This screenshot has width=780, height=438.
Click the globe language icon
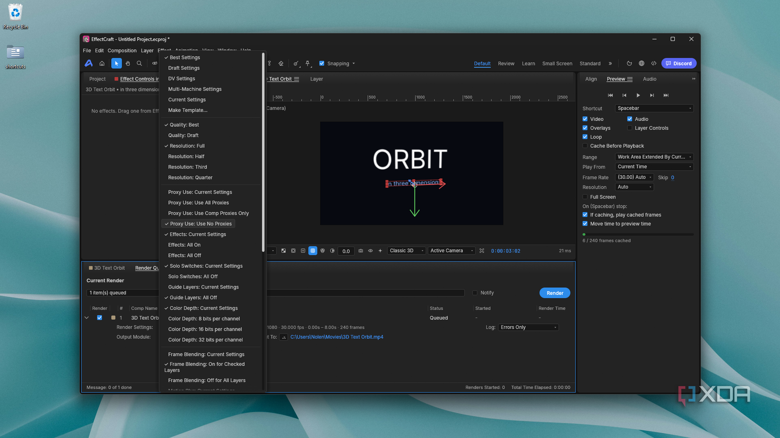(641, 63)
